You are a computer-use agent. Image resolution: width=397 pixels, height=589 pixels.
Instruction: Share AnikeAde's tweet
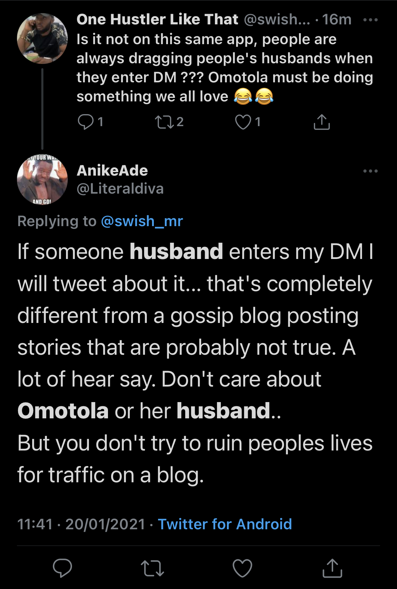332,568
